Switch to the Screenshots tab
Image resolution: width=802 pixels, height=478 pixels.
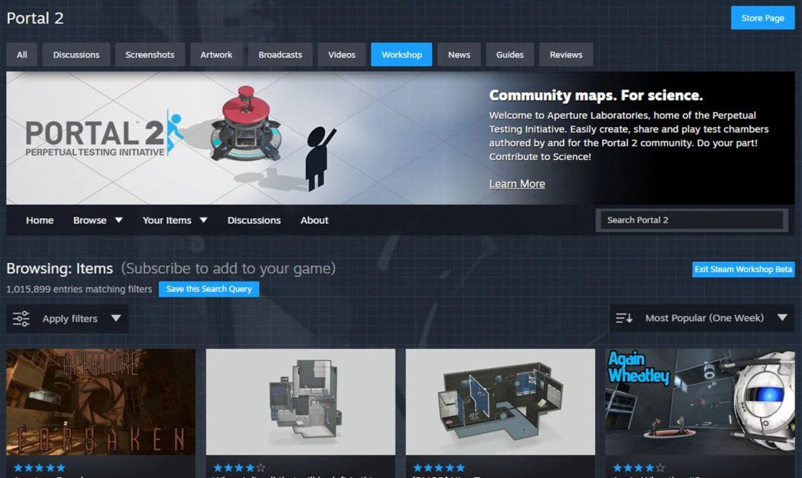[x=149, y=54]
